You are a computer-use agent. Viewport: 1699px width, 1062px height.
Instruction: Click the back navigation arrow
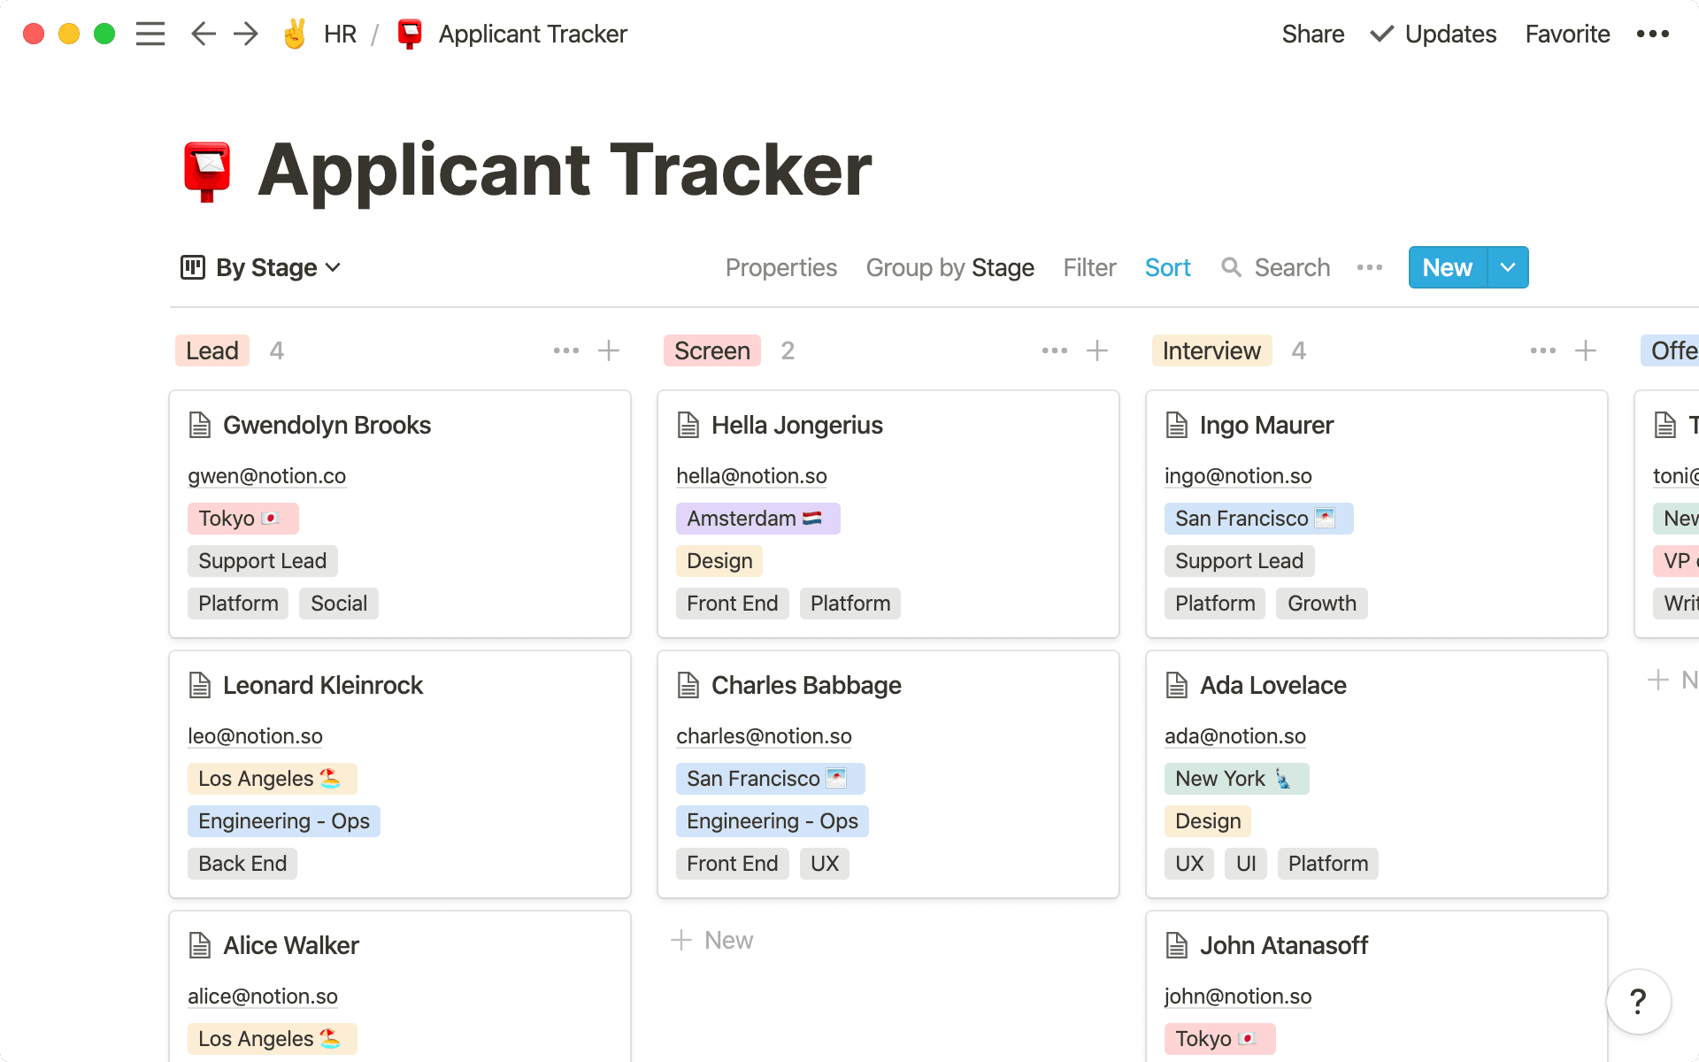click(x=203, y=34)
